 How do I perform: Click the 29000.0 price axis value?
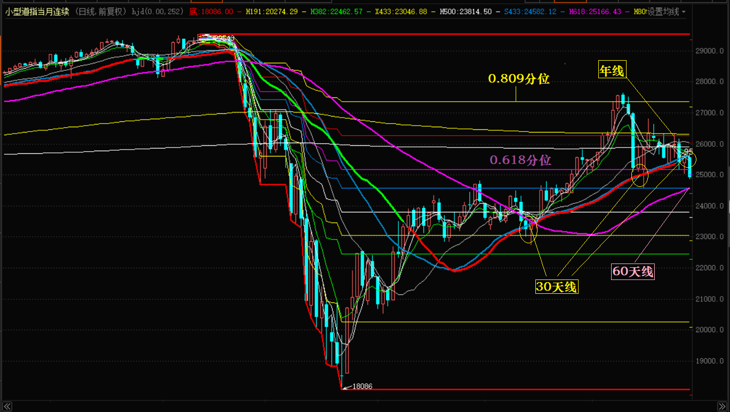coord(710,51)
